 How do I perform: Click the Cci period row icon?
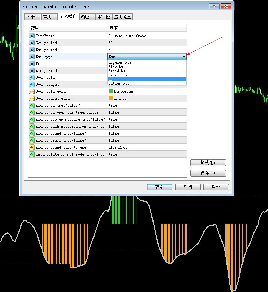(32, 43)
